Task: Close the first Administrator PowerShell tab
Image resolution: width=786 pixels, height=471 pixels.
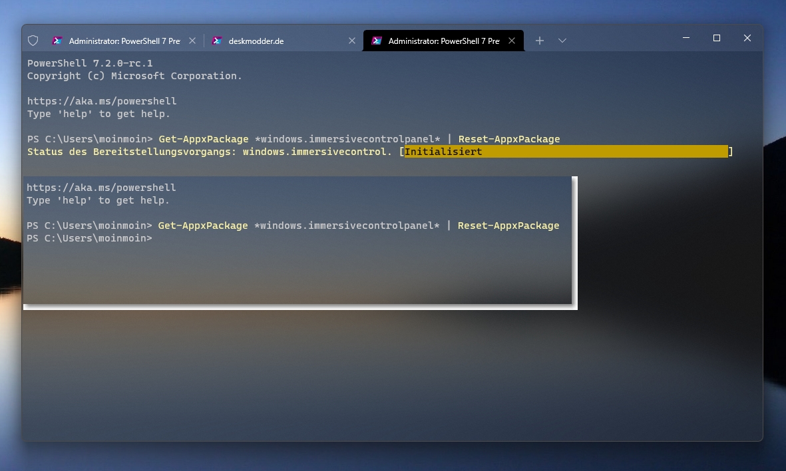Action: click(x=192, y=41)
